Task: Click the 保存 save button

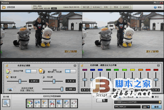Action: 156,107
